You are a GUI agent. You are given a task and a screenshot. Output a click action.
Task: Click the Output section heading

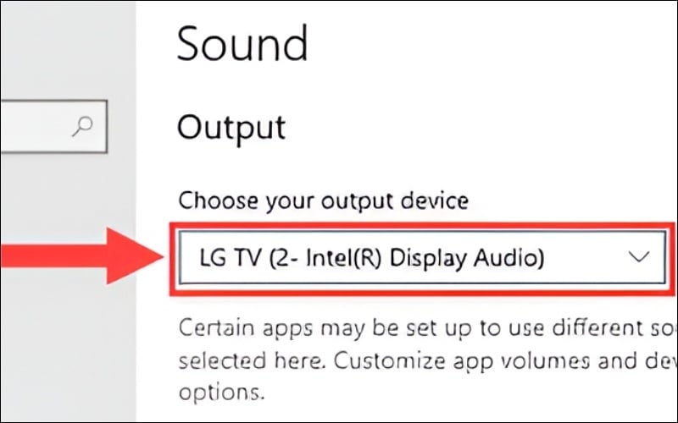pos(231,127)
